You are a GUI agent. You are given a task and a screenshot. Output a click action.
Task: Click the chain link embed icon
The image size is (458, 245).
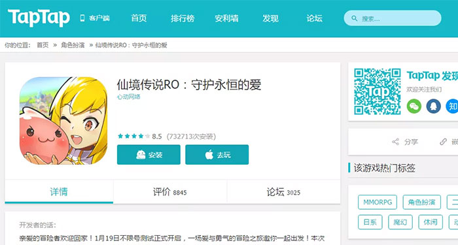point(443,142)
